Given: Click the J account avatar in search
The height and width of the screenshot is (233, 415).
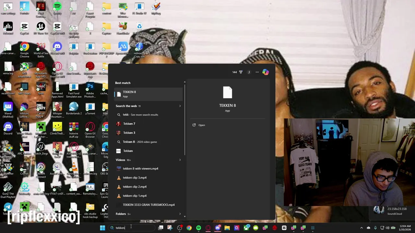Looking at the screenshot, I should tap(249, 72).
